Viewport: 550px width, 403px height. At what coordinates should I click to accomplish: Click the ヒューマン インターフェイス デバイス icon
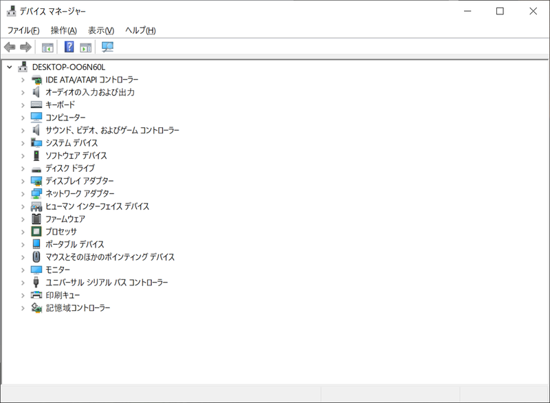pyautogui.click(x=36, y=206)
